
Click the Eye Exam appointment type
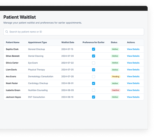[33, 63]
